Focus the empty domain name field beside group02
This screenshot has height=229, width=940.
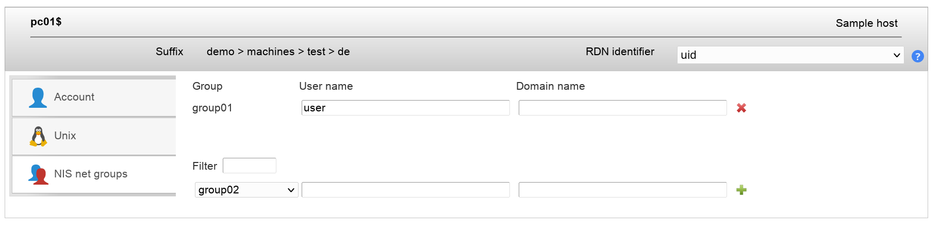click(x=622, y=190)
